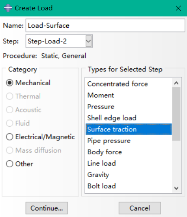Select Gravity load type
The height and width of the screenshot is (217, 187).
[129, 175]
